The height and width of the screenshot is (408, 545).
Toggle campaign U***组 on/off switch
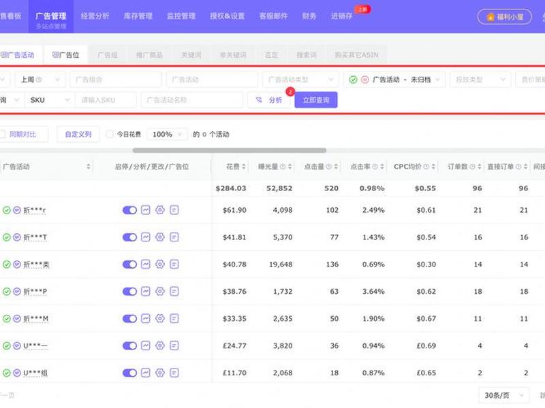[x=129, y=373]
